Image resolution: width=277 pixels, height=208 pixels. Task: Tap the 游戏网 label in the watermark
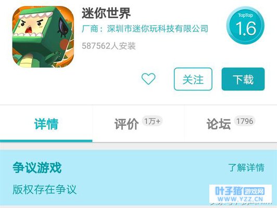[x=254, y=191]
